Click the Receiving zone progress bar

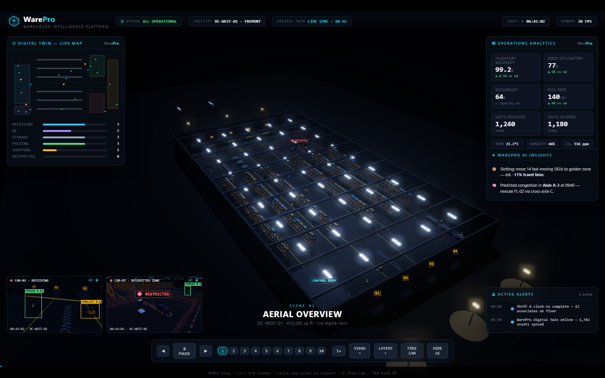click(x=75, y=124)
